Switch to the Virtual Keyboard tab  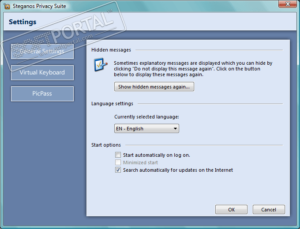[42, 73]
